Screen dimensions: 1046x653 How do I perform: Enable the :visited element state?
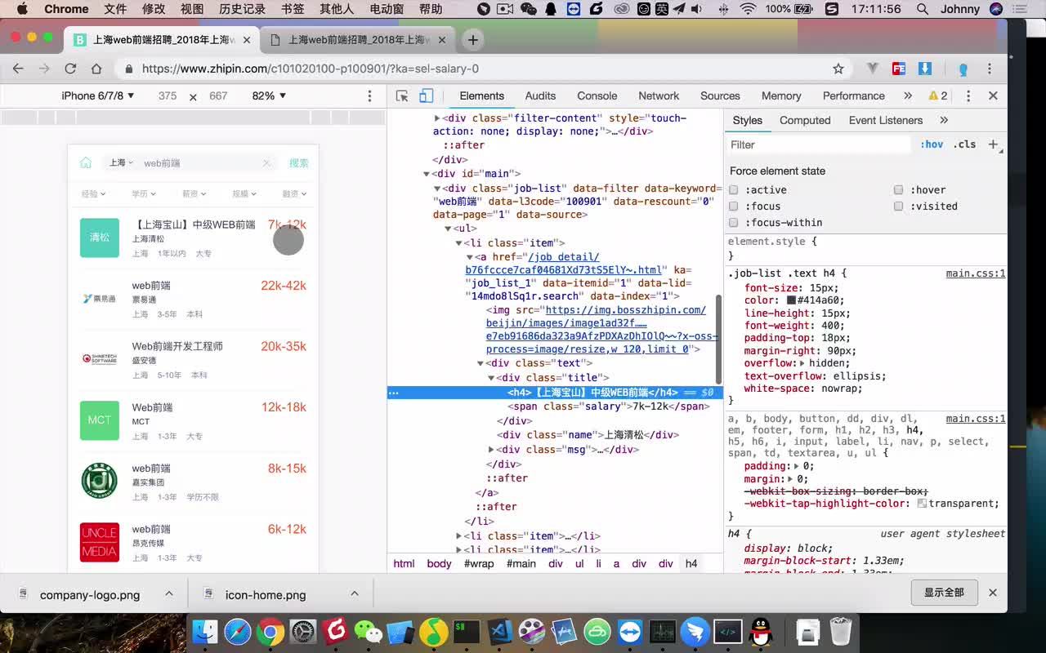(899, 206)
